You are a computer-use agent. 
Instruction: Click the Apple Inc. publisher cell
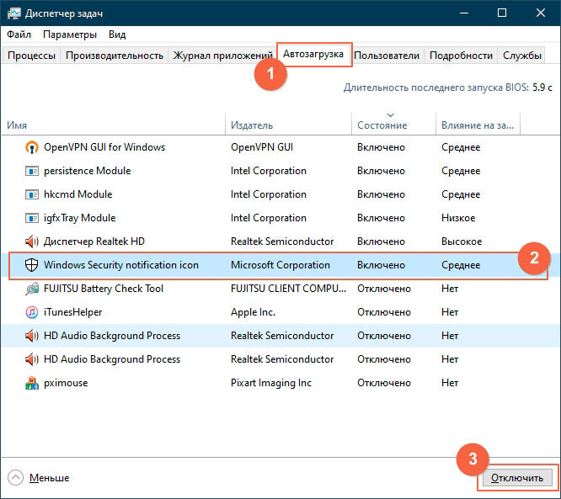pyautogui.click(x=253, y=312)
